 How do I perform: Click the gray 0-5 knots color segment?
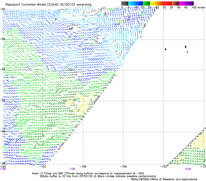tap(125, 3)
